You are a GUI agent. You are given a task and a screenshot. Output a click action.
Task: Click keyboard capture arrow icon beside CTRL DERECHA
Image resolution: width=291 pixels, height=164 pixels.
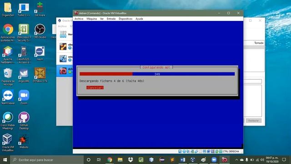(221, 151)
